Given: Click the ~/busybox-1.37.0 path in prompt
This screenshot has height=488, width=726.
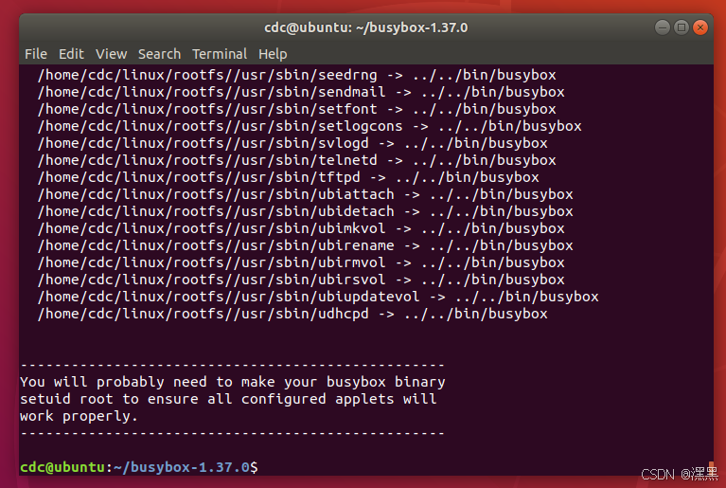Looking at the screenshot, I should click(x=182, y=467).
